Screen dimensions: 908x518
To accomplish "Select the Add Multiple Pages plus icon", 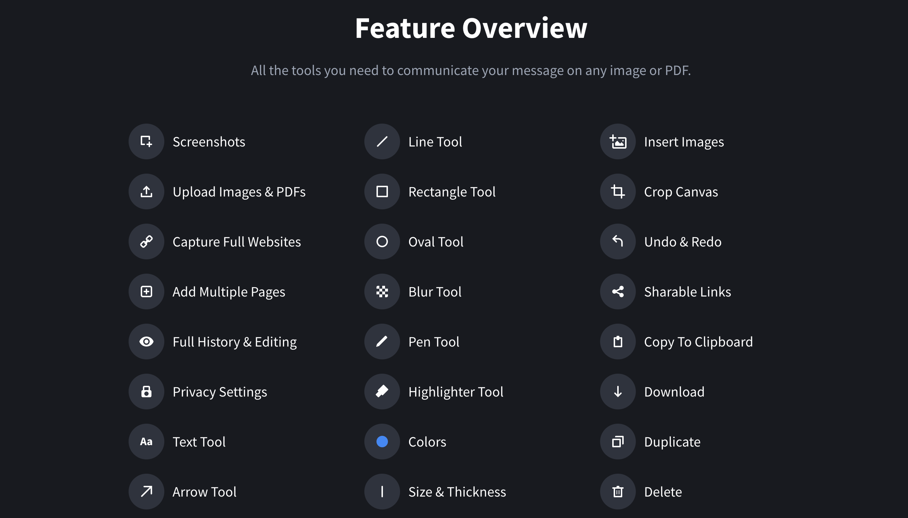I will click(x=146, y=292).
